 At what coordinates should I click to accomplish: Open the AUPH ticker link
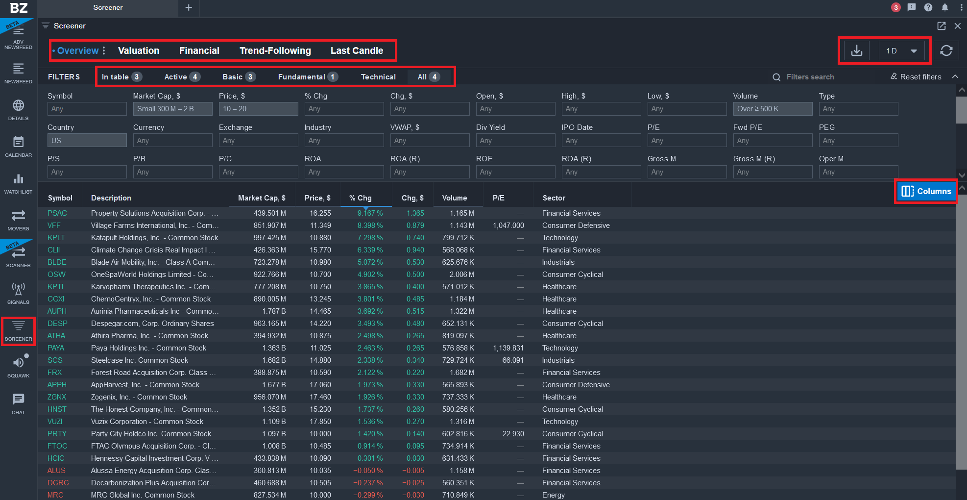(x=57, y=311)
